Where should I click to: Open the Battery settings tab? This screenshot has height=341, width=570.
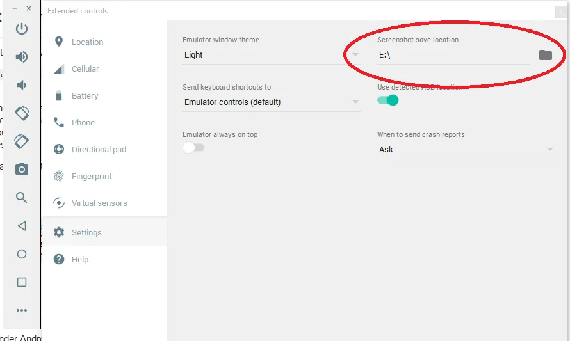85,96
